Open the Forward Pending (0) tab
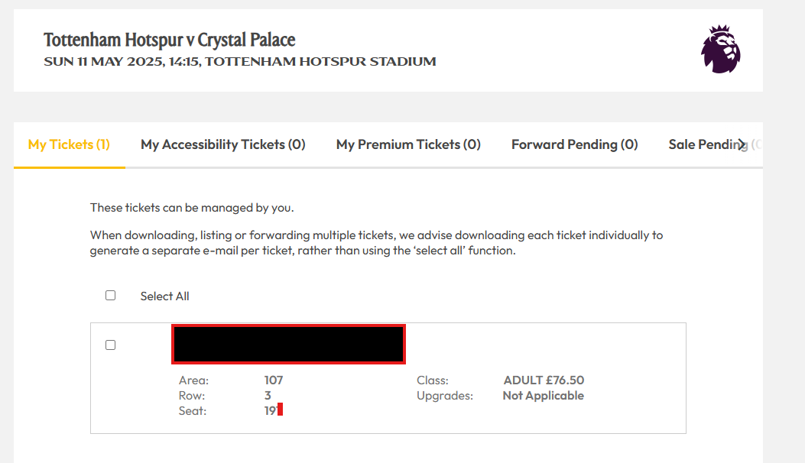This screenshot has width=805, height=463. (574, 144)
